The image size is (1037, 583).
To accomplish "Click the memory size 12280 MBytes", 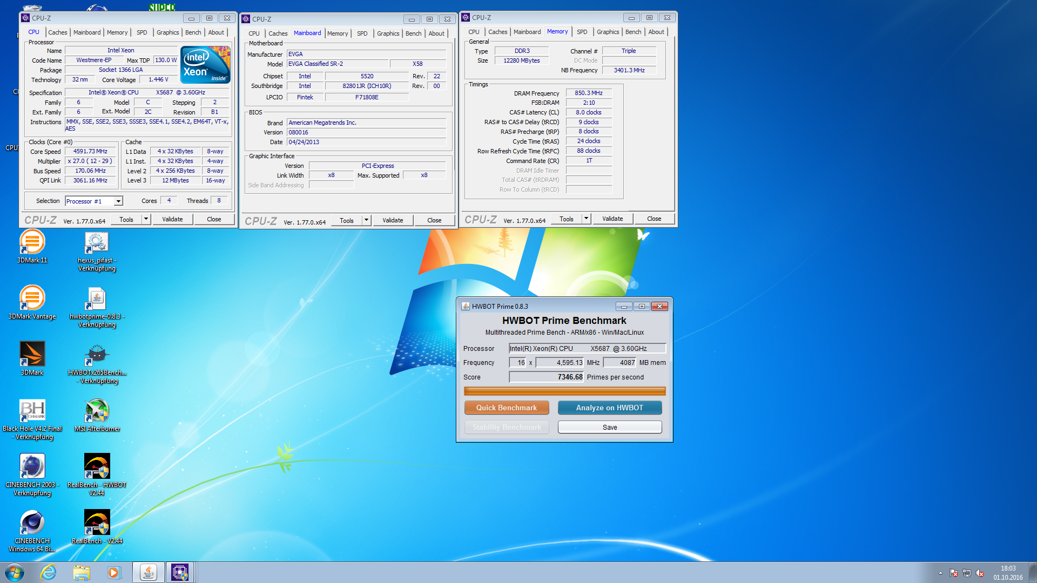I will click(522, 60).
